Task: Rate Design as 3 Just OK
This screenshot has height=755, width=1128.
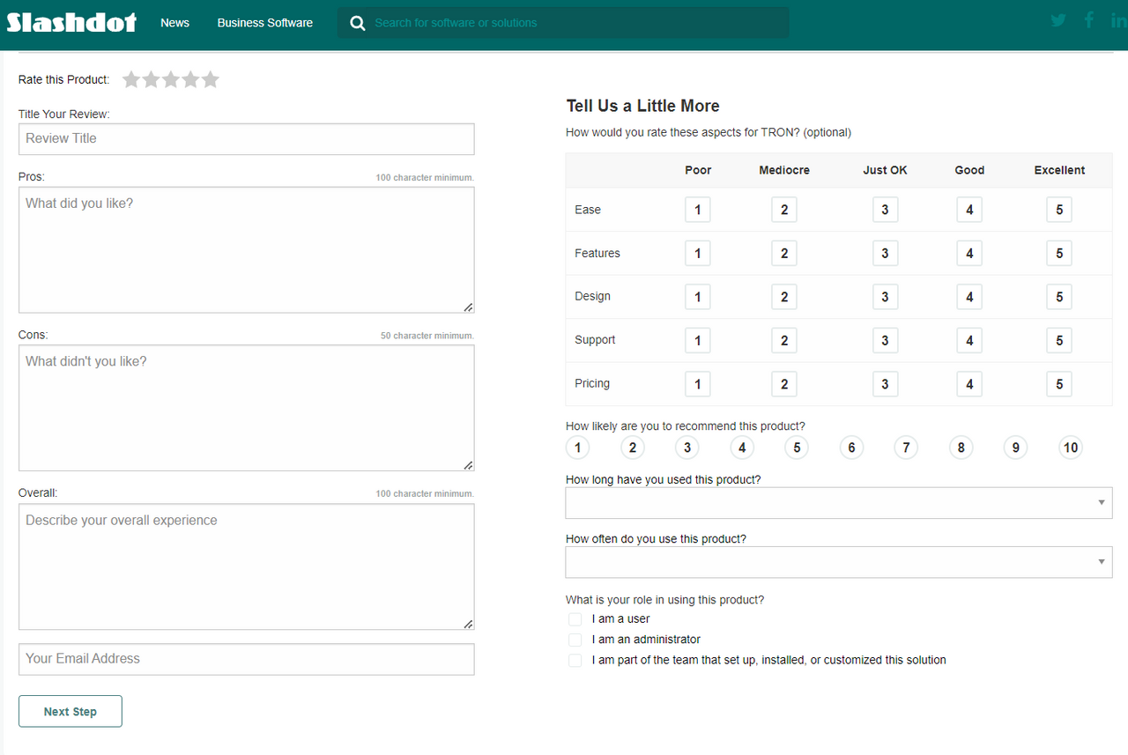Action: point(886,297)
